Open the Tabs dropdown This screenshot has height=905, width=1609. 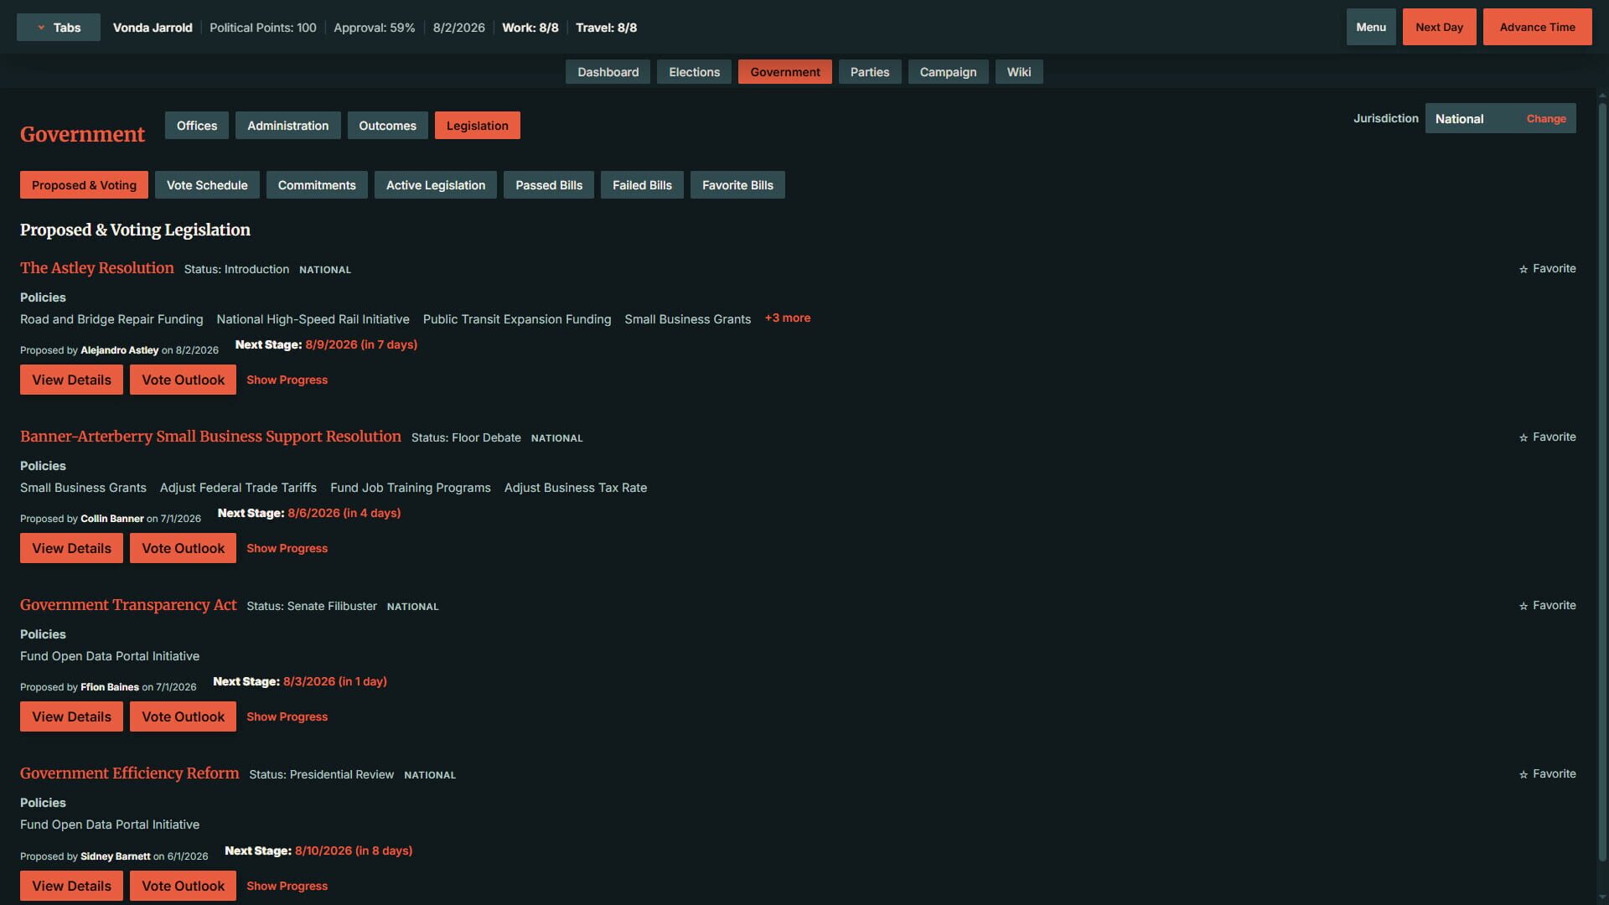(59, 28)
